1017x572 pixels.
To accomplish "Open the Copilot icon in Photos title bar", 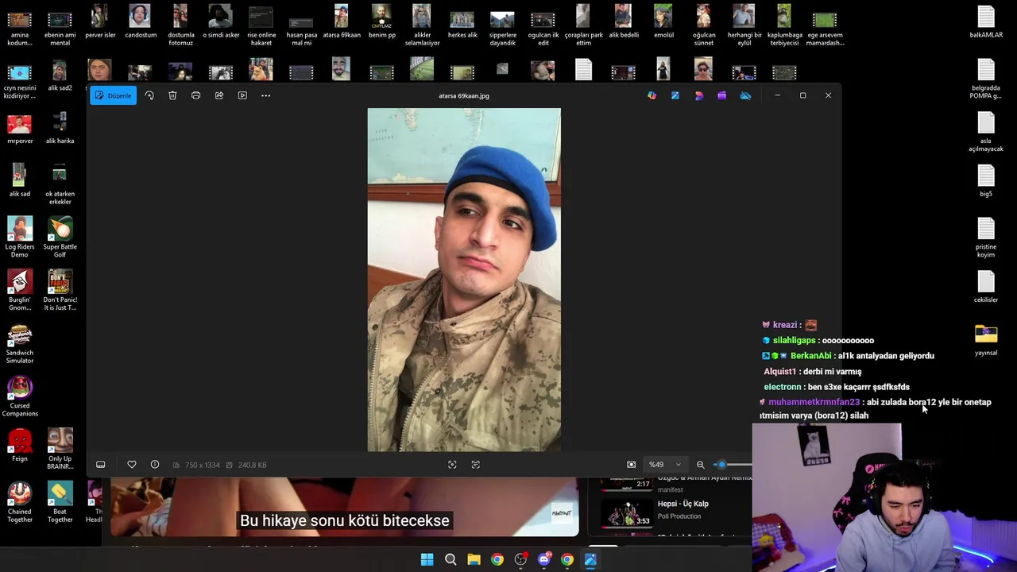I will [652, 95].
